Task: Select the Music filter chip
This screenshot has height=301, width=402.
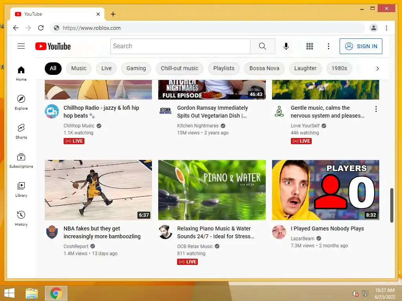Action: click(x=79, y=68)
